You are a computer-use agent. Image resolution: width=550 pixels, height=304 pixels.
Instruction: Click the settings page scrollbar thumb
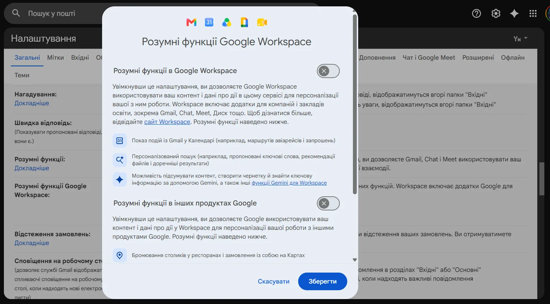[x=542, y=179]
